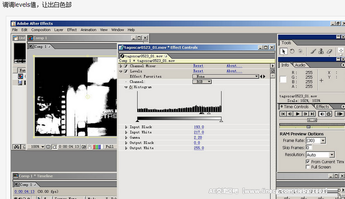Viewport: 345px width, 199px height.
Task: Open the Composition menu
Action: click(x=41, y=30)
